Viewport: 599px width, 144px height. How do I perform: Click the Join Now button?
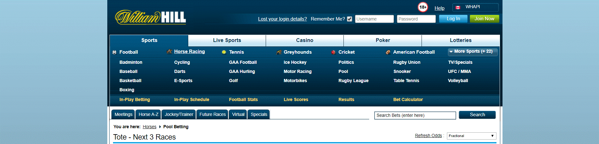(x=484, y=19)
